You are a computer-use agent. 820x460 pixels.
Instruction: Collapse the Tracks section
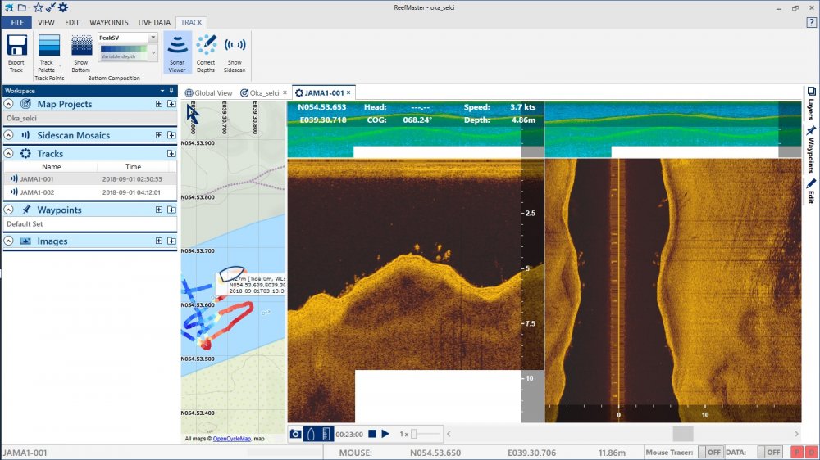[x=8, y=153]
